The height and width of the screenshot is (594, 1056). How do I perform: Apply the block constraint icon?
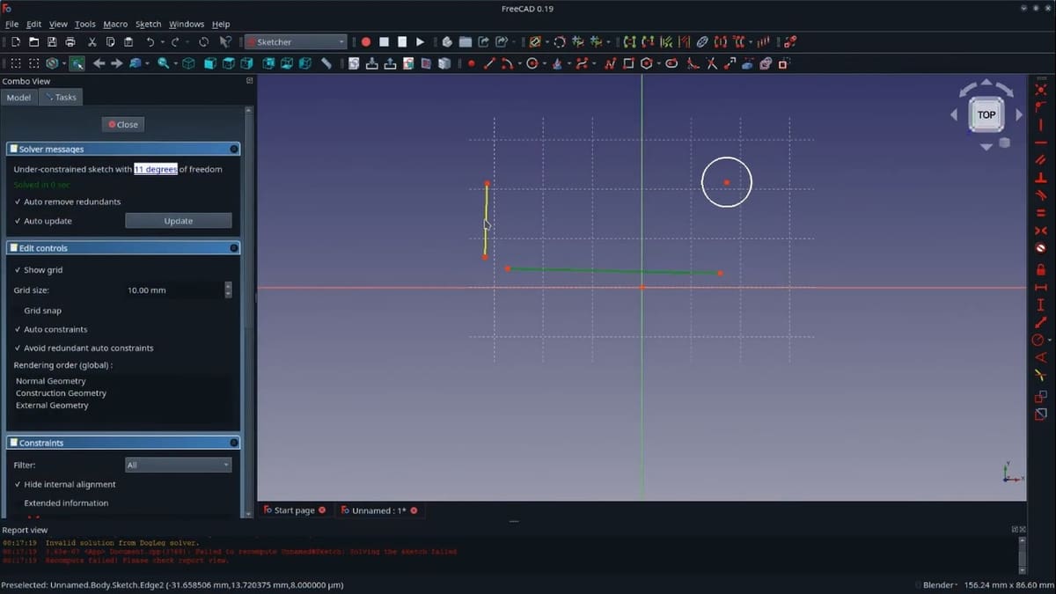coord(1040,248)
